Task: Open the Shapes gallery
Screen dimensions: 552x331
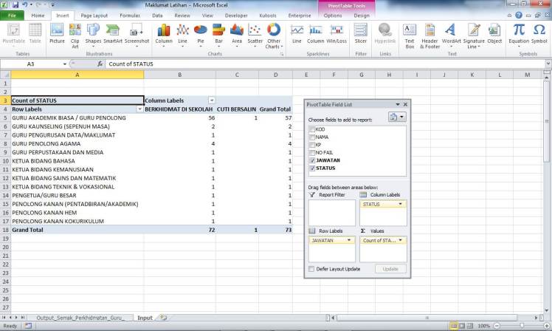Action: pos(93,35)
